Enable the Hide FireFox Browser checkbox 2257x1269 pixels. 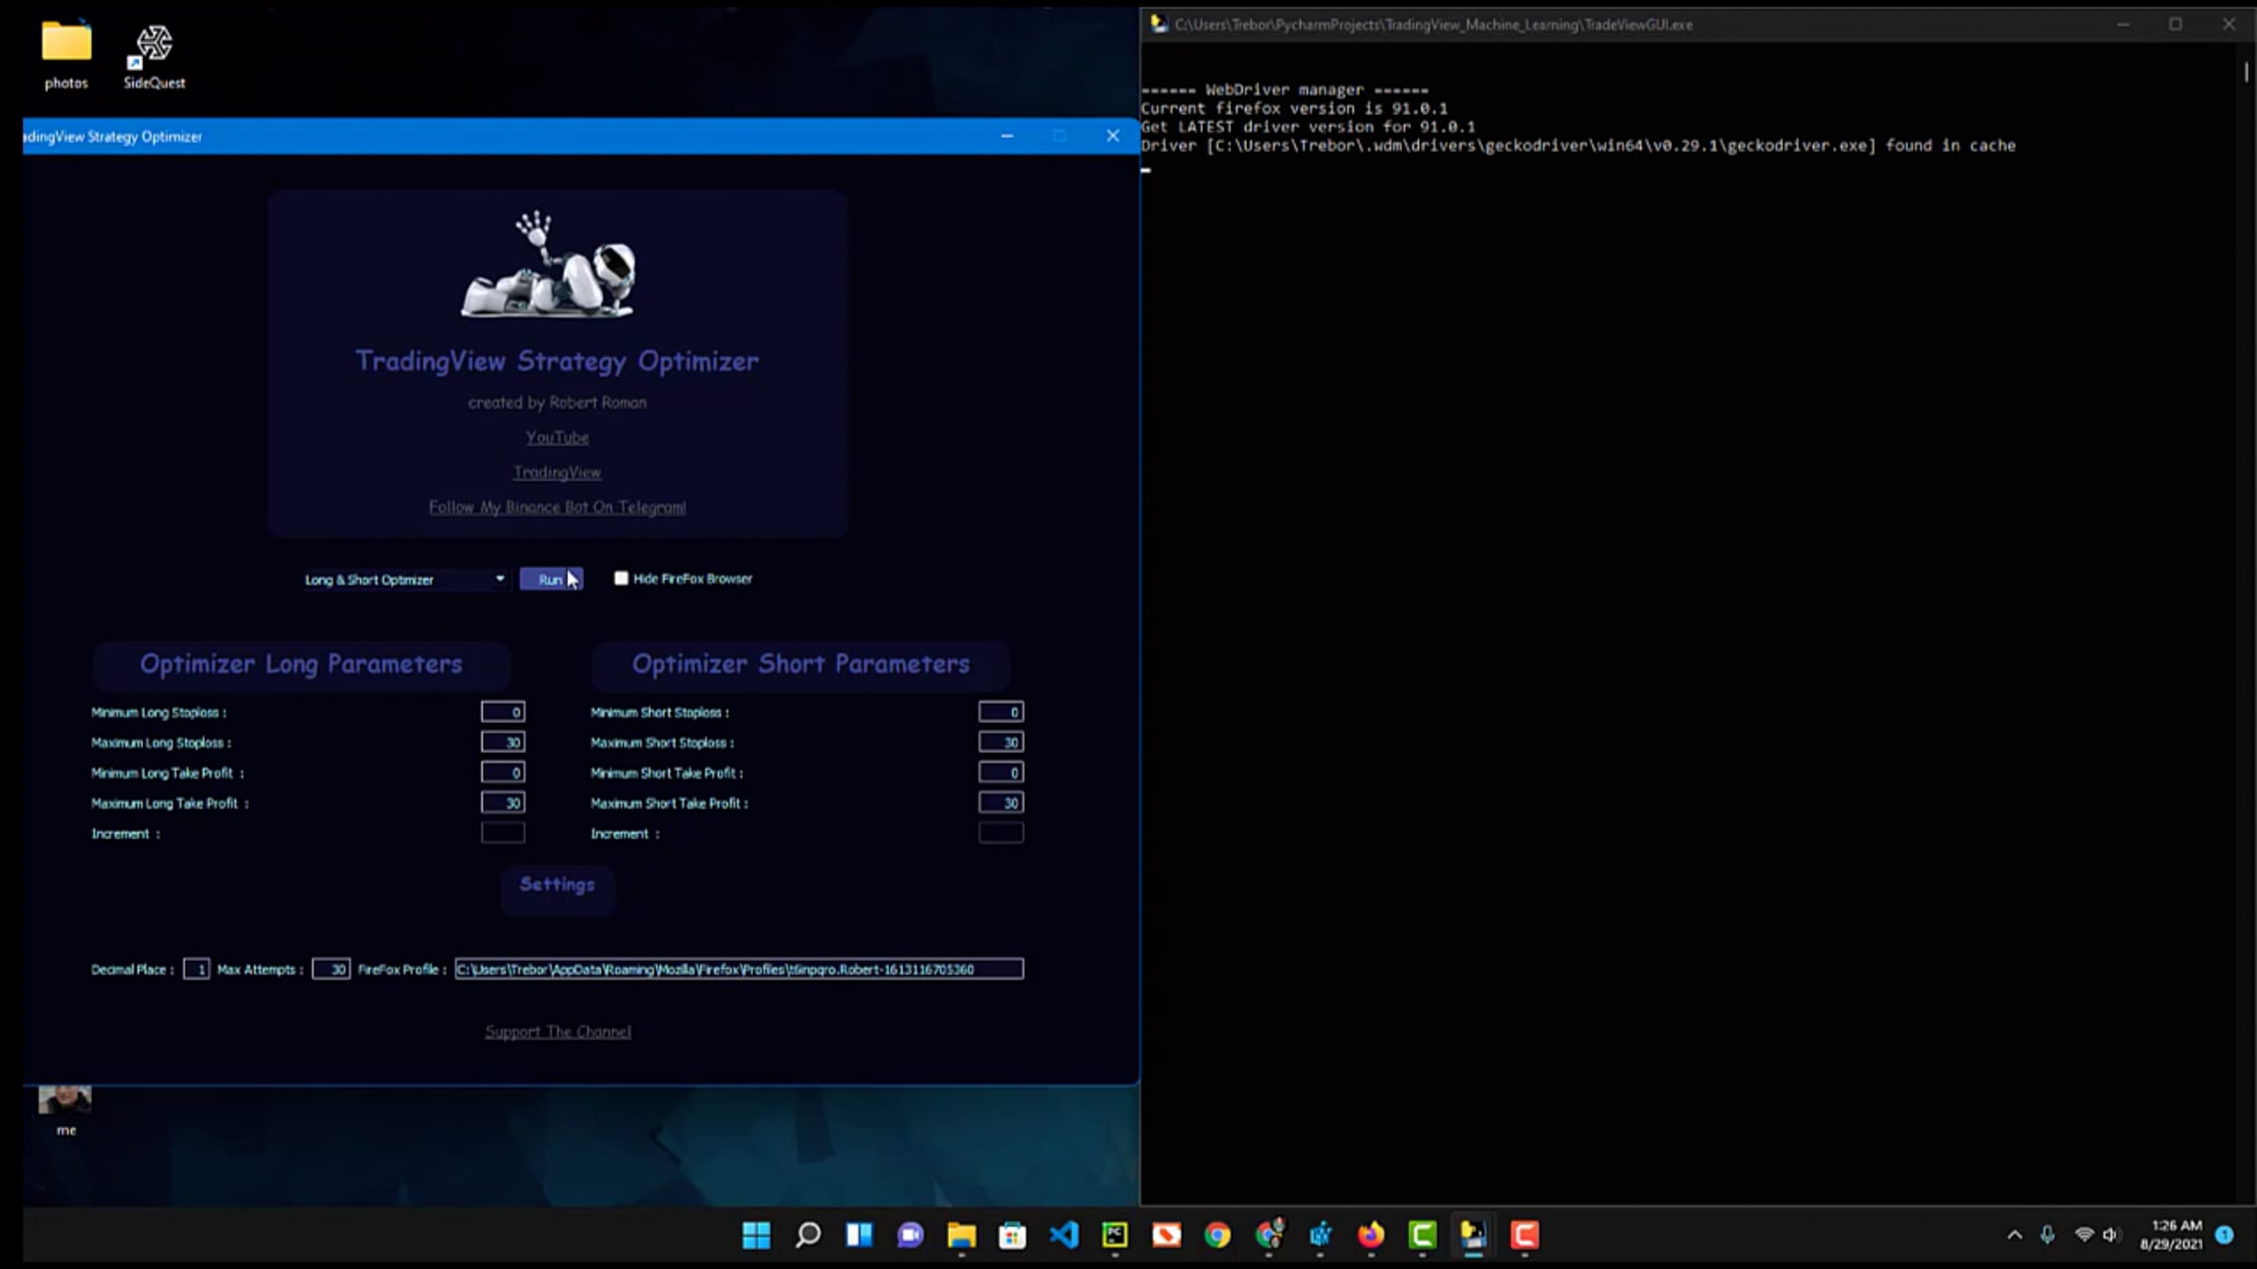pos(621,578)
